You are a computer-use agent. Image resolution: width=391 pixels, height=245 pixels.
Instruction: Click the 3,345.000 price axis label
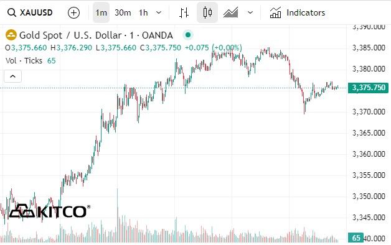pos(369,218)
